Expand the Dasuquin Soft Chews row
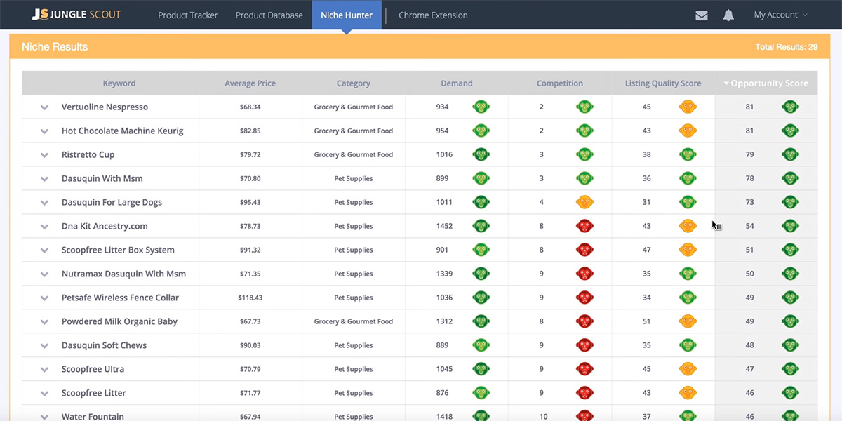842x421 pixels. point(44,346)
